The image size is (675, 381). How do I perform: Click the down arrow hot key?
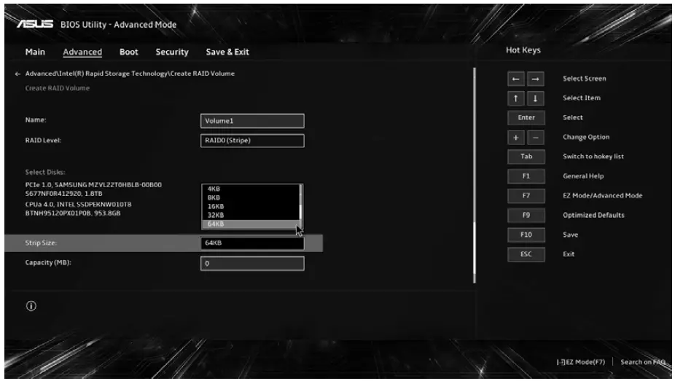[x=535, y=98]
